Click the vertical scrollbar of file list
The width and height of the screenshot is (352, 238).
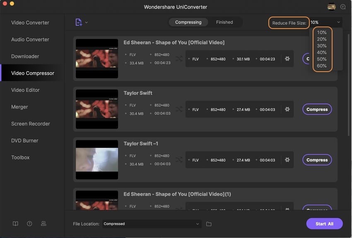[x=348, y=85]
